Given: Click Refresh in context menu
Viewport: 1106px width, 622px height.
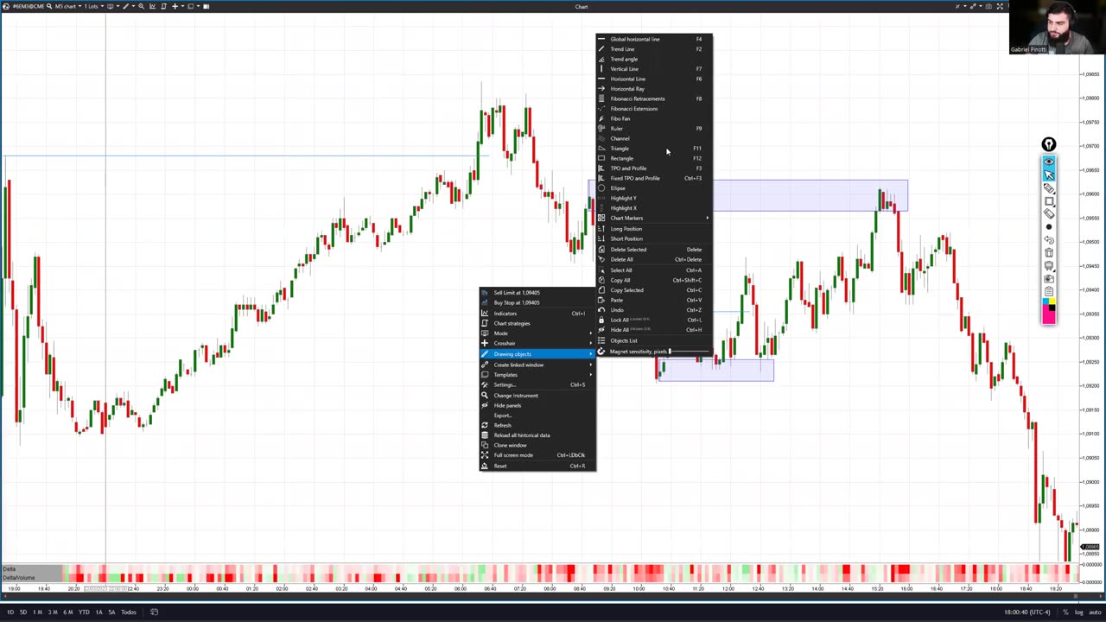Looking at the screenshot, I should pos(537,425).
